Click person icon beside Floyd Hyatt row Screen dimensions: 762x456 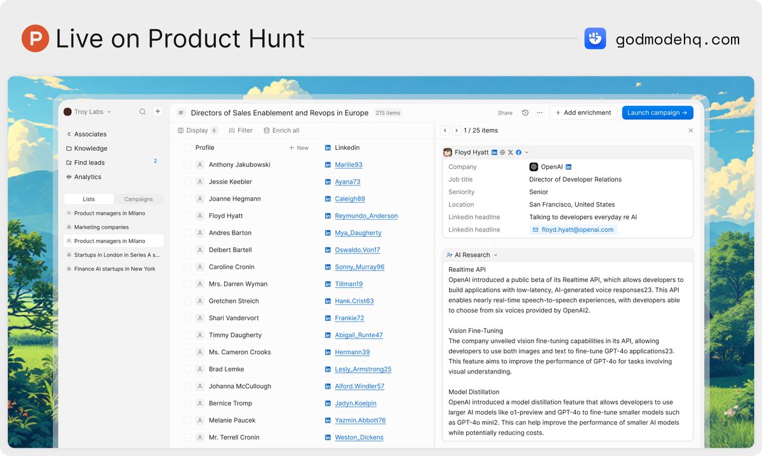pos(199,216)
